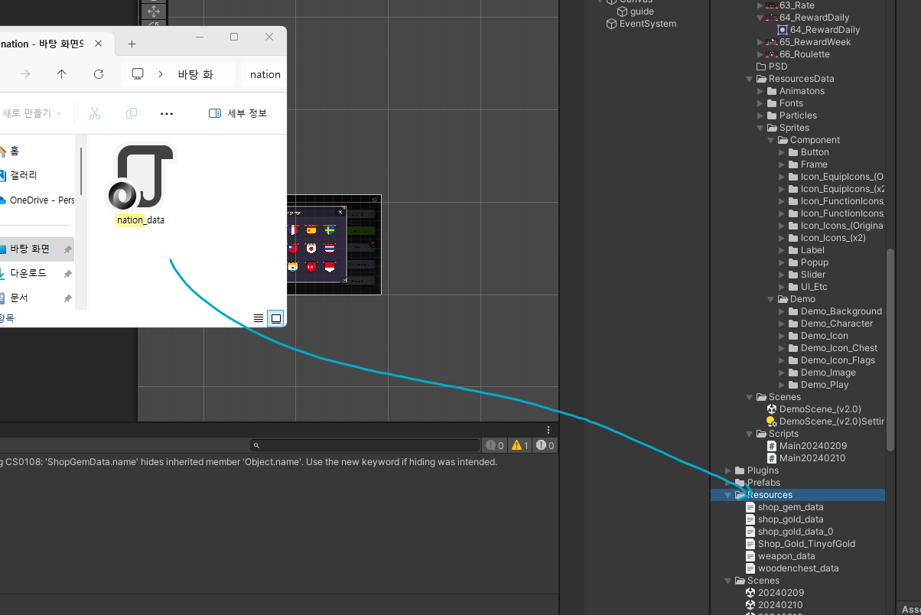Click the Cut scissors icon in Explorer

coord(95,113)
